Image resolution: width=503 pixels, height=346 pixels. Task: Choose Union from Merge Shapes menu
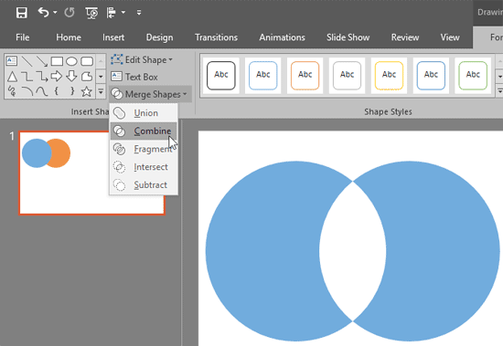(144, 113)
